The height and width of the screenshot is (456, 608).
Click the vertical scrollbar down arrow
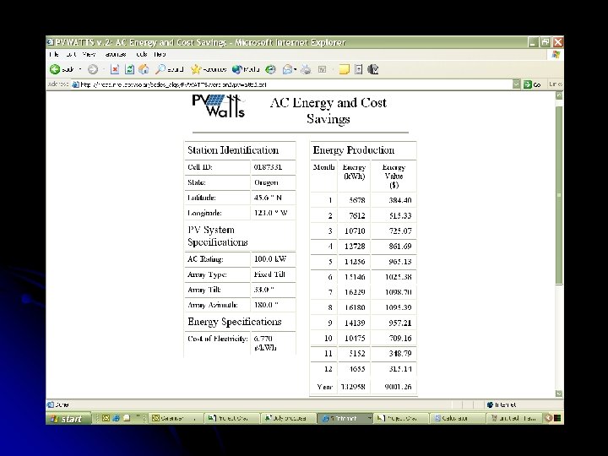tap(559, 394)
